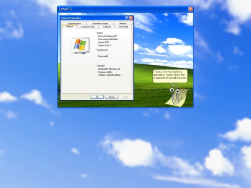This screenshot has height=188, width=251.
Task: Close the Level 8 window
Action: [x=191, y=9]
